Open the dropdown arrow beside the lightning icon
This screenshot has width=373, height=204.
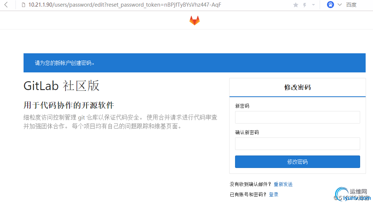point(313,5)
